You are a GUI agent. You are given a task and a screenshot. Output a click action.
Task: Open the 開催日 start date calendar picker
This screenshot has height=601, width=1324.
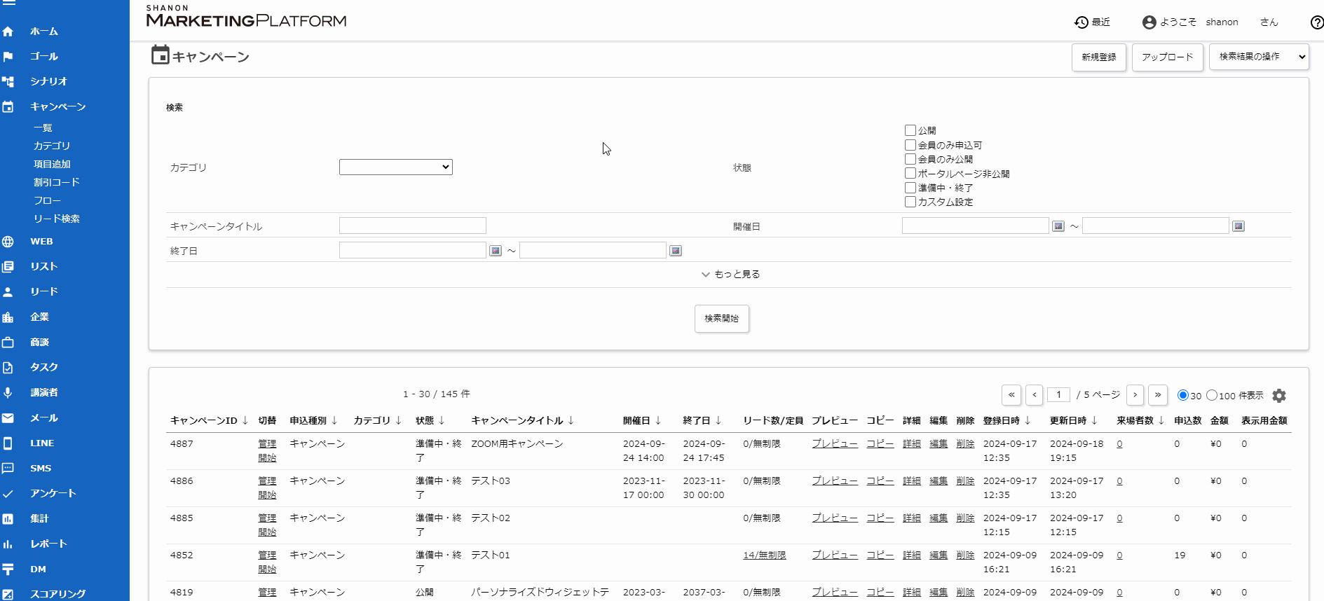pos(1058,226)
